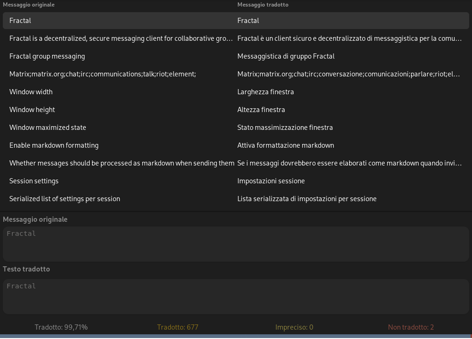The height and width of the screenshot is (339, 472).
Task: Click the 'Larghezza finestra' translated cell
Action: pos(266,92)
